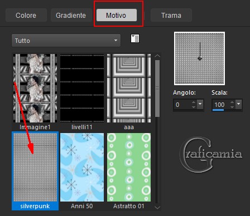Click the Scala value field
The width and height of the screenshot is (250, 216).
[221, 105]
